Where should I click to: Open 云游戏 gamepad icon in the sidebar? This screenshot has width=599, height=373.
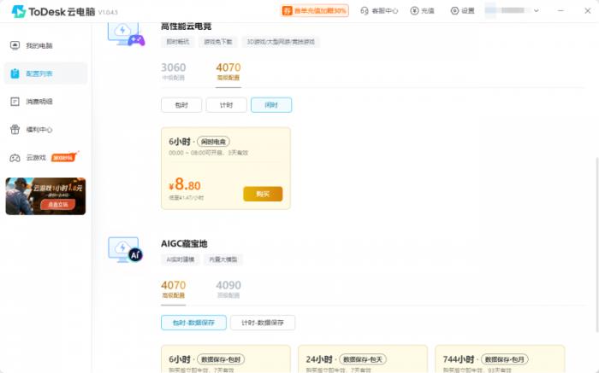pyautogui.click(x=15, y=158)
